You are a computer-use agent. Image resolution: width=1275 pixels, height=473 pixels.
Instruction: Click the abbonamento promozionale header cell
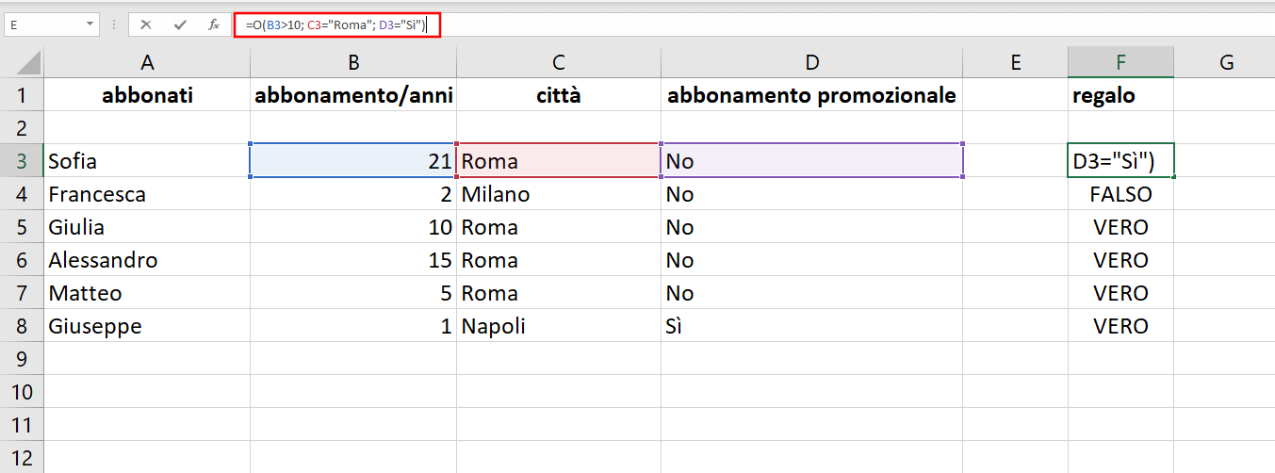(x=811, y=95)
